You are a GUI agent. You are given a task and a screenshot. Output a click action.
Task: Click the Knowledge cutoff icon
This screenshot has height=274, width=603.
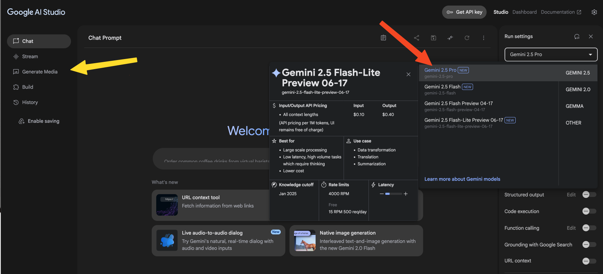point(274,185)
